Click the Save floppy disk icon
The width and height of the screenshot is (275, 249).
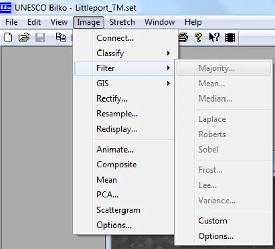pyautogui.click(x=40, y=37)
